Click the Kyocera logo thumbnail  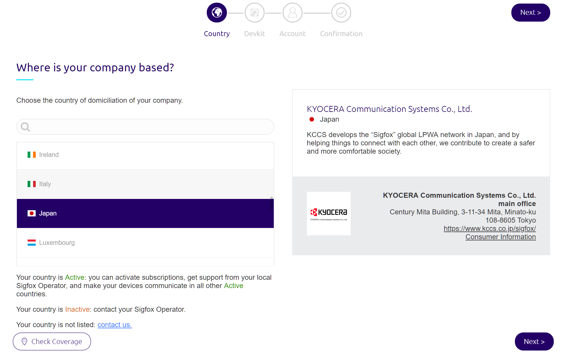tap(329, 213)
